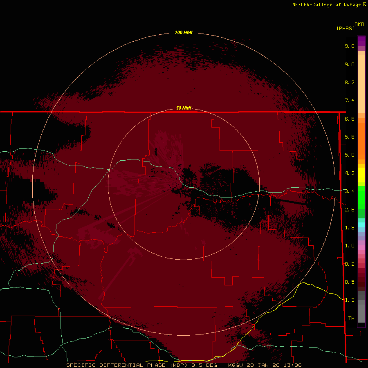Click the "TH" threshold label on the legend

(351, 319)
